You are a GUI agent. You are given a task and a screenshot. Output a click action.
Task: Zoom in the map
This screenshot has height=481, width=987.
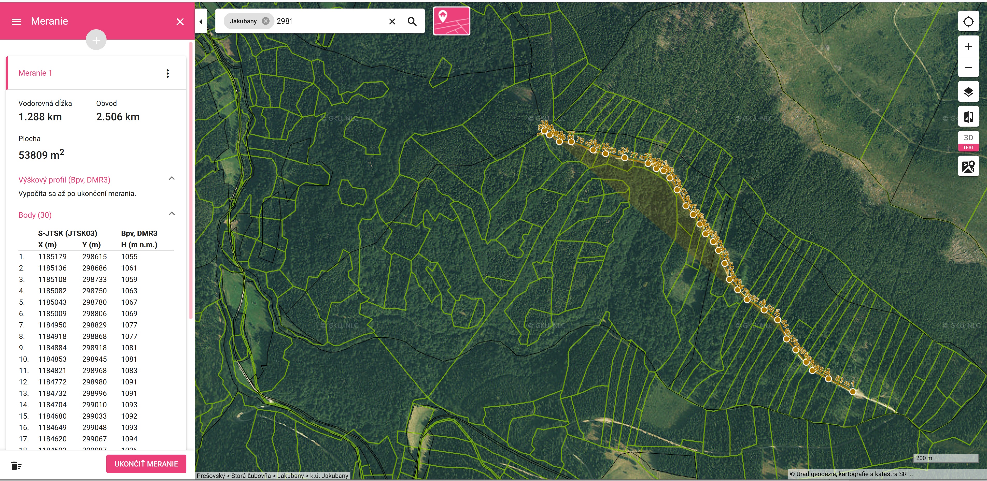[968, 47]
